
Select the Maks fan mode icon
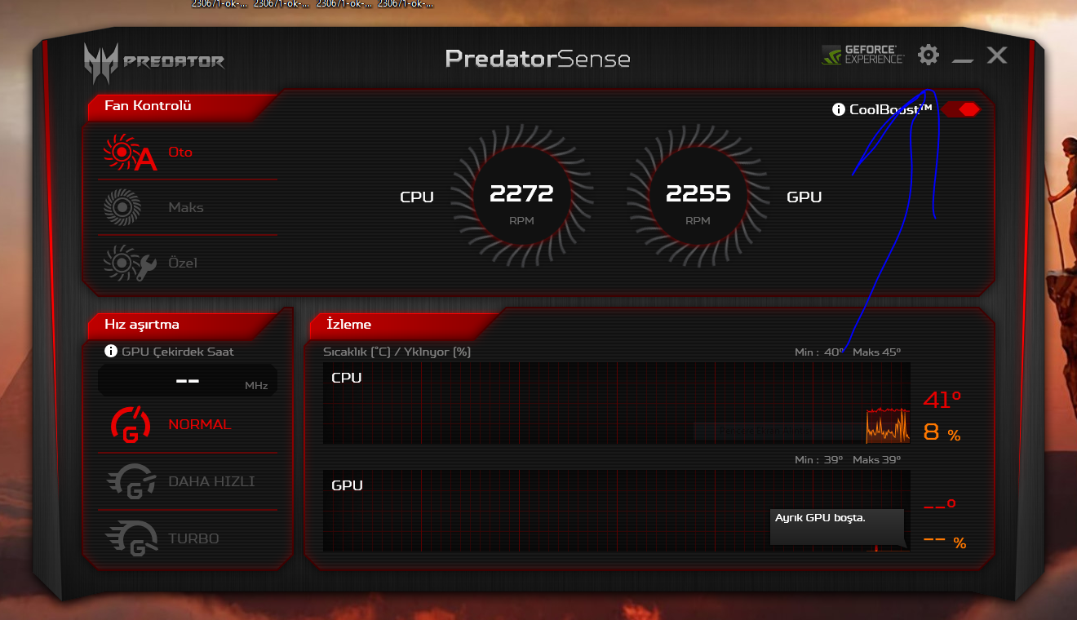point(122,207)
